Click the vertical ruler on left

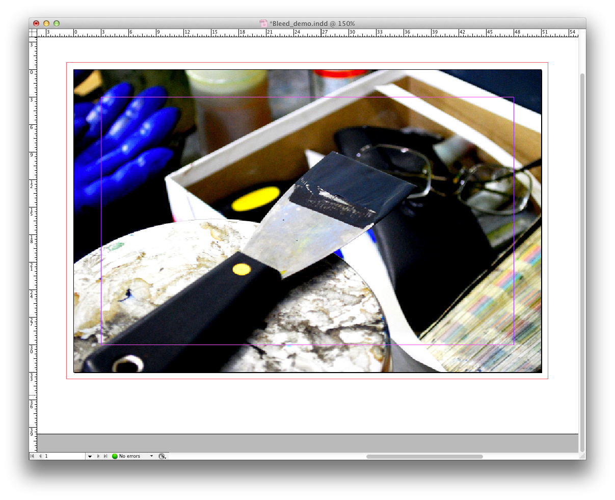(33, 245)
